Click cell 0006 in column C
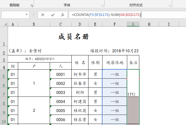186x125 pixels. (x=61, y=119)
